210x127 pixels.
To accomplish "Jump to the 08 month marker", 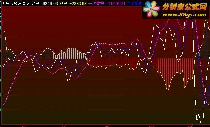I will (107, 126).
